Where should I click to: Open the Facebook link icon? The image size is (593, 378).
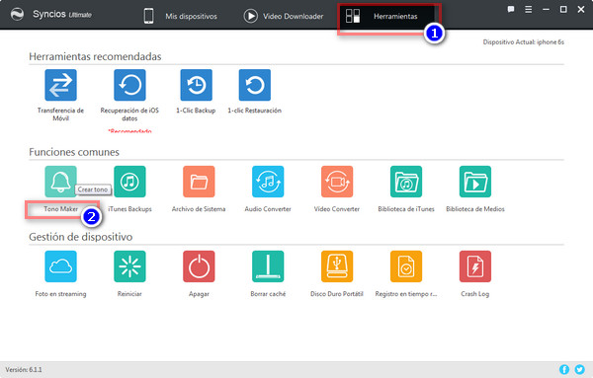point(564,369)
